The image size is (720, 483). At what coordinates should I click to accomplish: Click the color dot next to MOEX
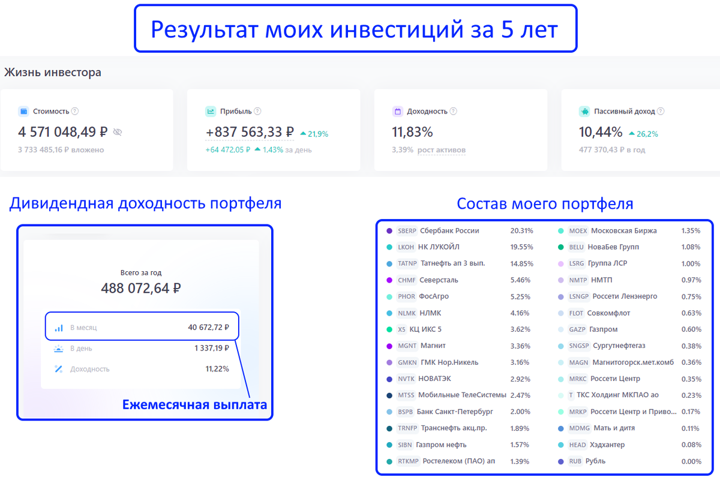pyautogui.click(x=560, y=230)
